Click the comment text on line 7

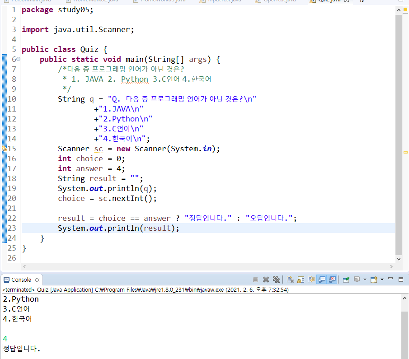121,69
